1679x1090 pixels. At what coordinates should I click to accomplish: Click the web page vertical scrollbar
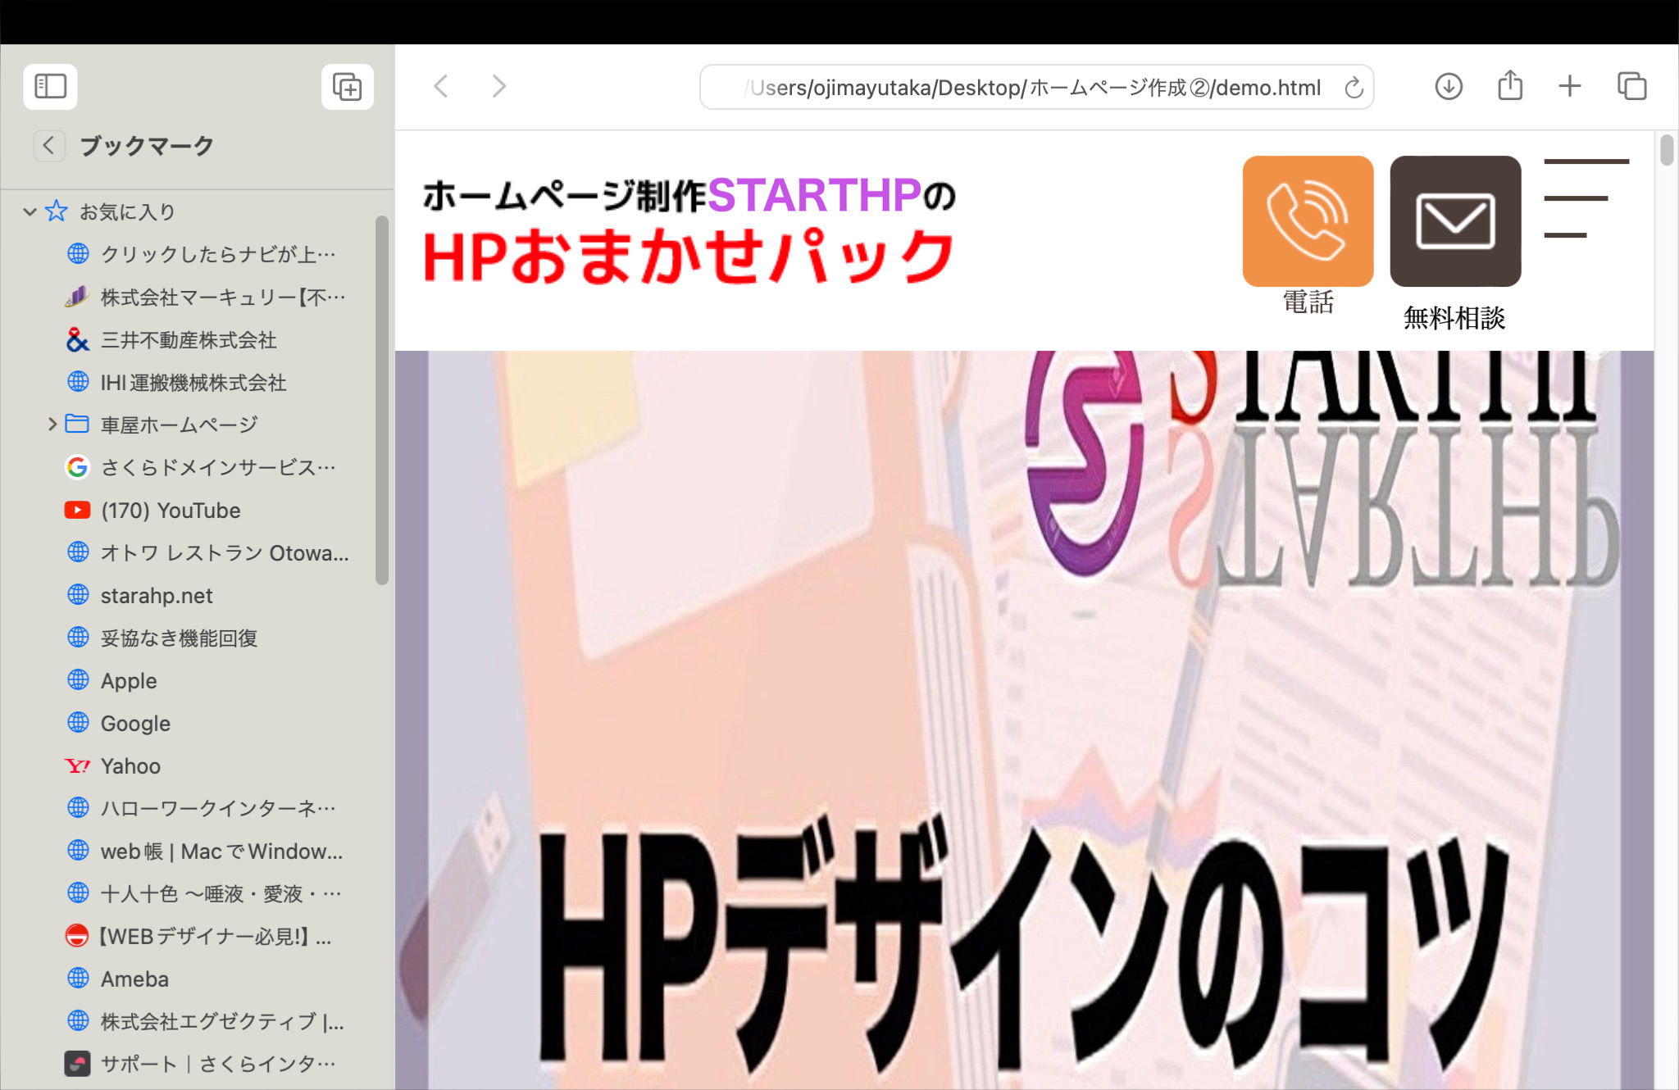(x=1666, y=151)
